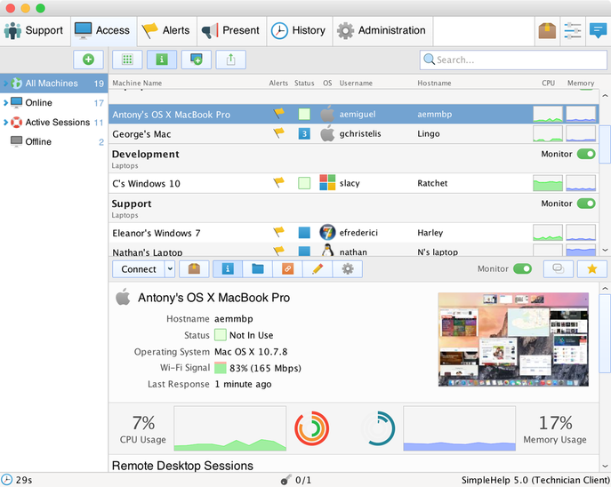Viewport: 611px width, 487px height.
Task: Select C's Windows 10 row
Action: point(353,183)
